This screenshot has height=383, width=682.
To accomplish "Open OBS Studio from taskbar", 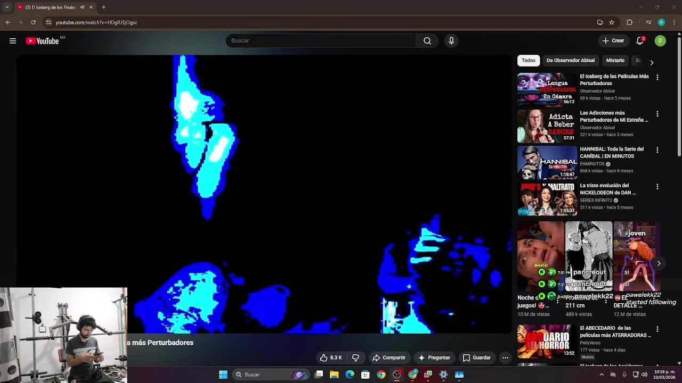I will point(396,374).
